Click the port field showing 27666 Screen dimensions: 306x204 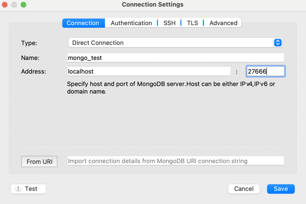pyautogui.click(x=265, y=72)
